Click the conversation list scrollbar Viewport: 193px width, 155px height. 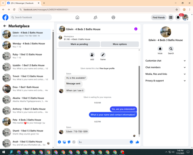click(x=53, y=56)
